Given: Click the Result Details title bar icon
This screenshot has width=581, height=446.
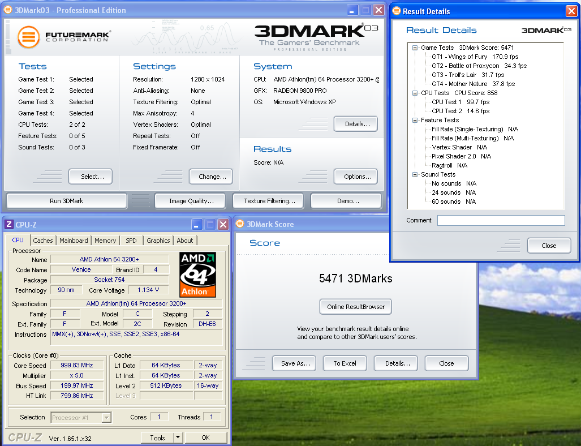Looking at the screenshot, I should click(397, 11).
